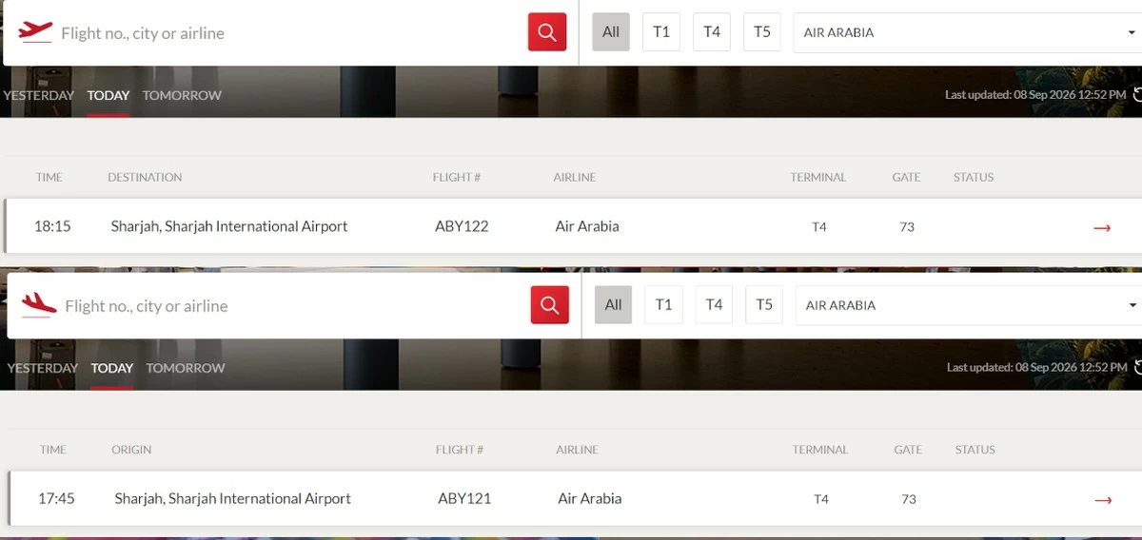Click the red search button in the arrivals panel
This screenshot has width=1142, height=540.
(x=549, y=305)
